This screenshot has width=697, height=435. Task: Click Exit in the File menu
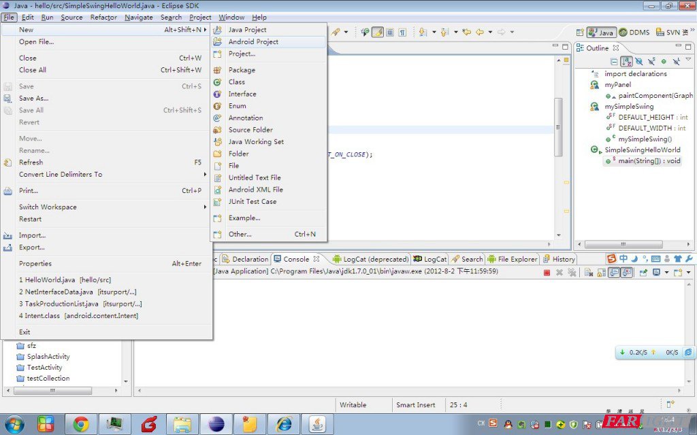[106, 332]
